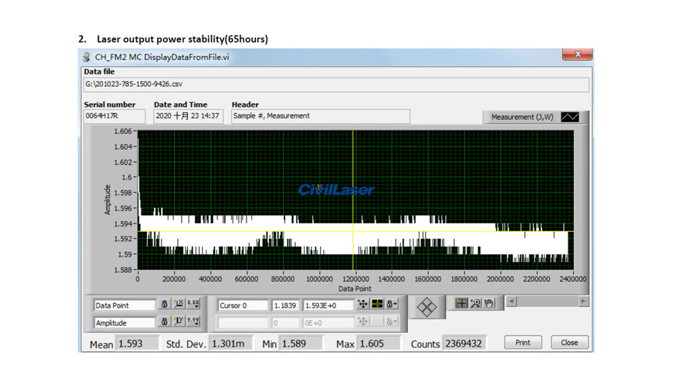Toggle the Amplitude axis autoscale lock
The image size is (674, 379).
164,322
